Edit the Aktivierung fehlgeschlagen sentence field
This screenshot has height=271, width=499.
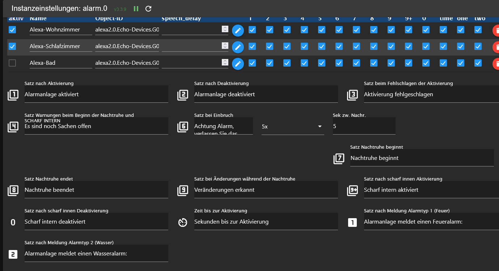tap(431, 94)
